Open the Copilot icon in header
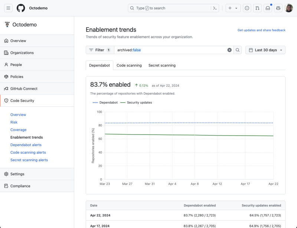The image size is (297, 228). [278, 8]
